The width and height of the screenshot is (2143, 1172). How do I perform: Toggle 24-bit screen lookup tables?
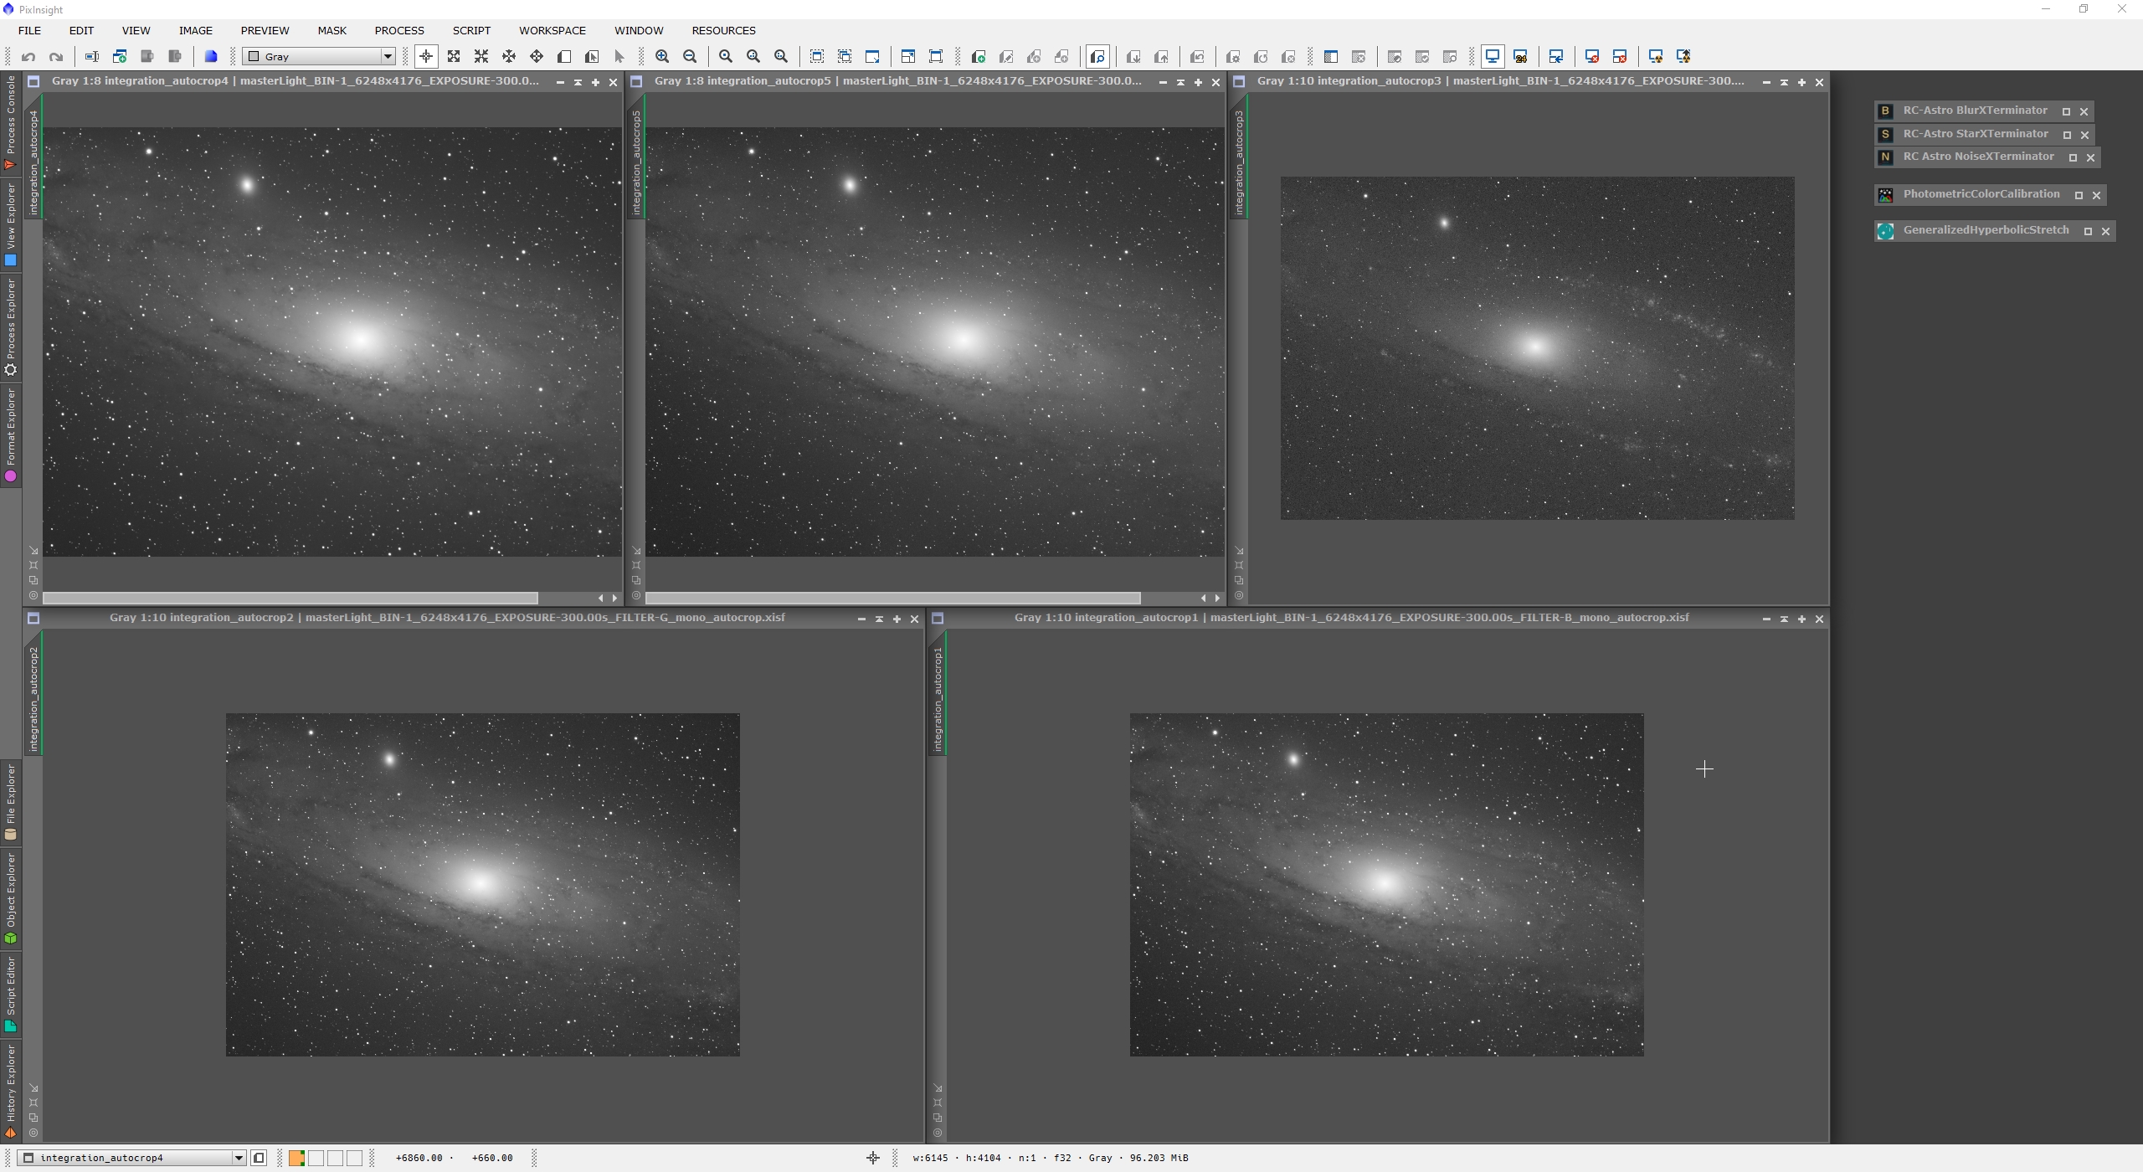point(1520,56)
